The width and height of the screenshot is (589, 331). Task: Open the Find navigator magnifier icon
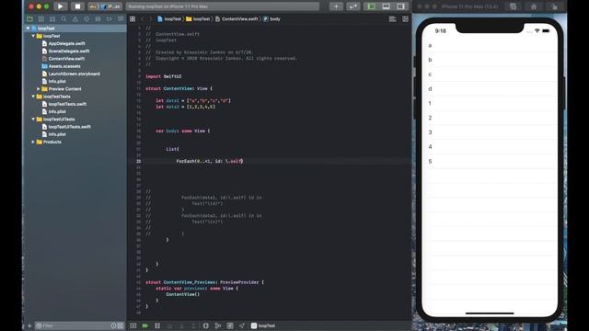64,18
